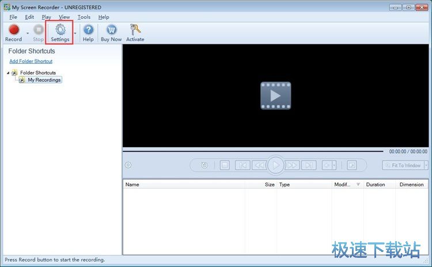Maximize the My Screen Recorder window

click(x=408, y=7)
